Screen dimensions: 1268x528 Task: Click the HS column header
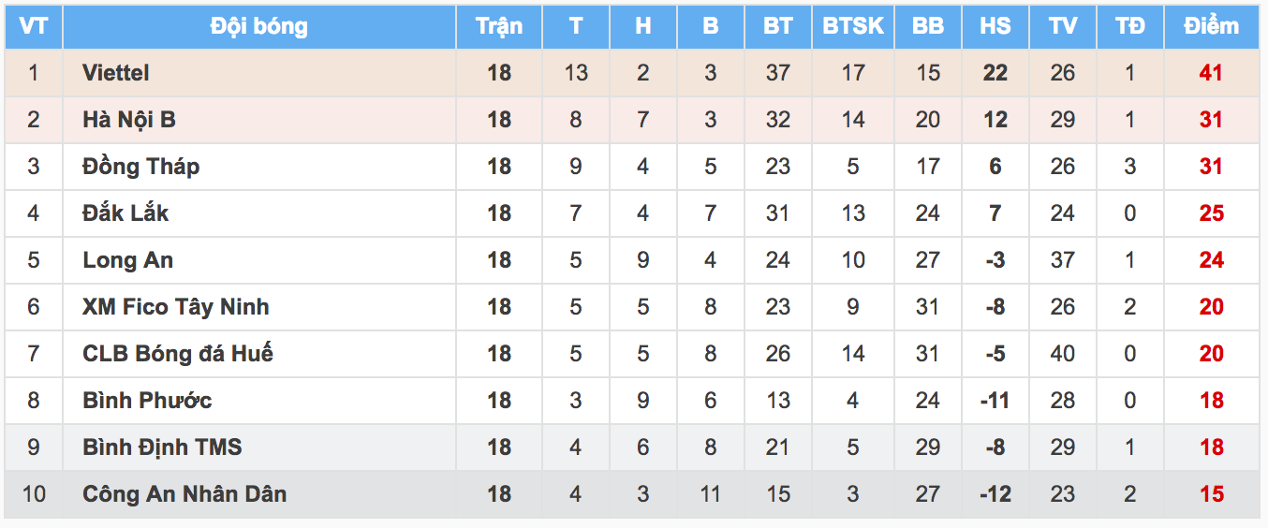coord(995,26)
